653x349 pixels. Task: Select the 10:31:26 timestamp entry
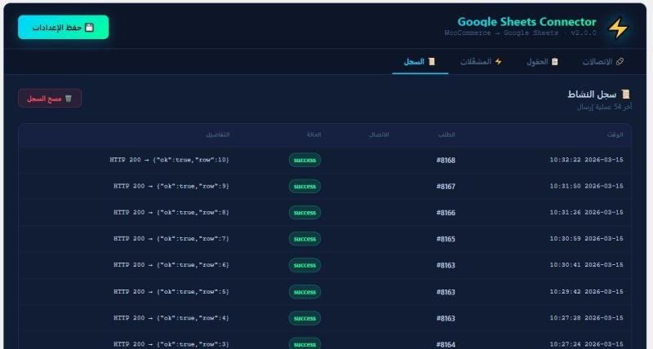pos(586,213)
